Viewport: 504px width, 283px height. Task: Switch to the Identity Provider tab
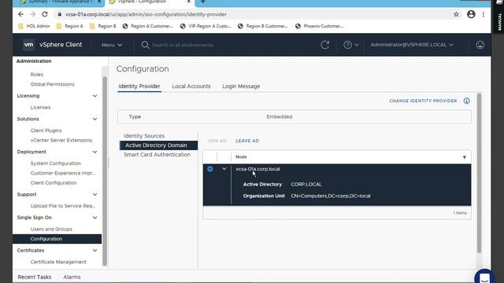pos(139,86)
